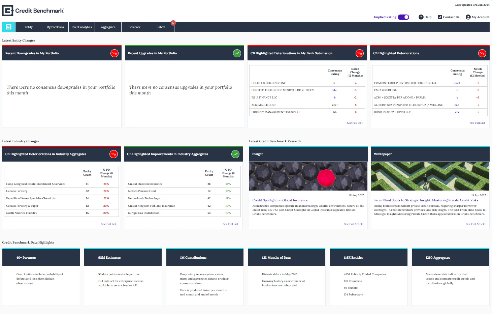Select the teal CB home icon in navigation bar
This screenshot has width=492, height=314.
[8, 27]
